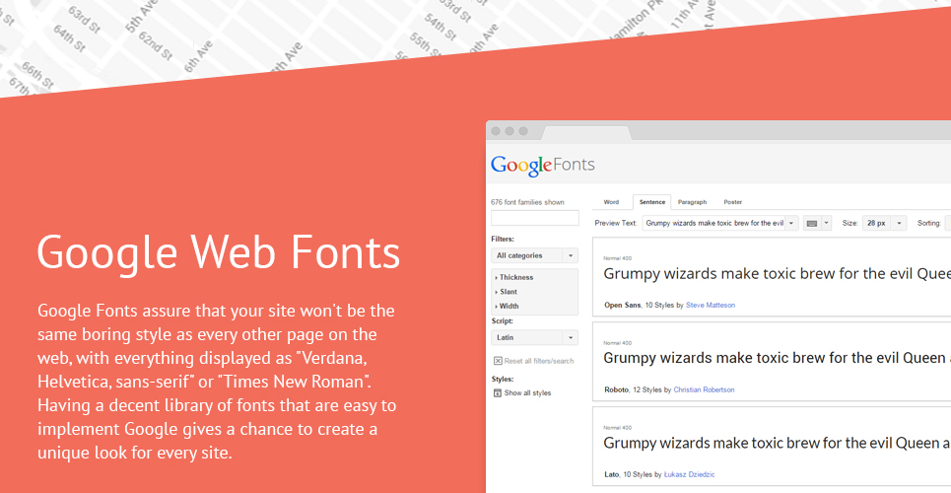Click the "Sorting:" label
The width and height of the screenshot is (951, 493).
tap(929, 224)
